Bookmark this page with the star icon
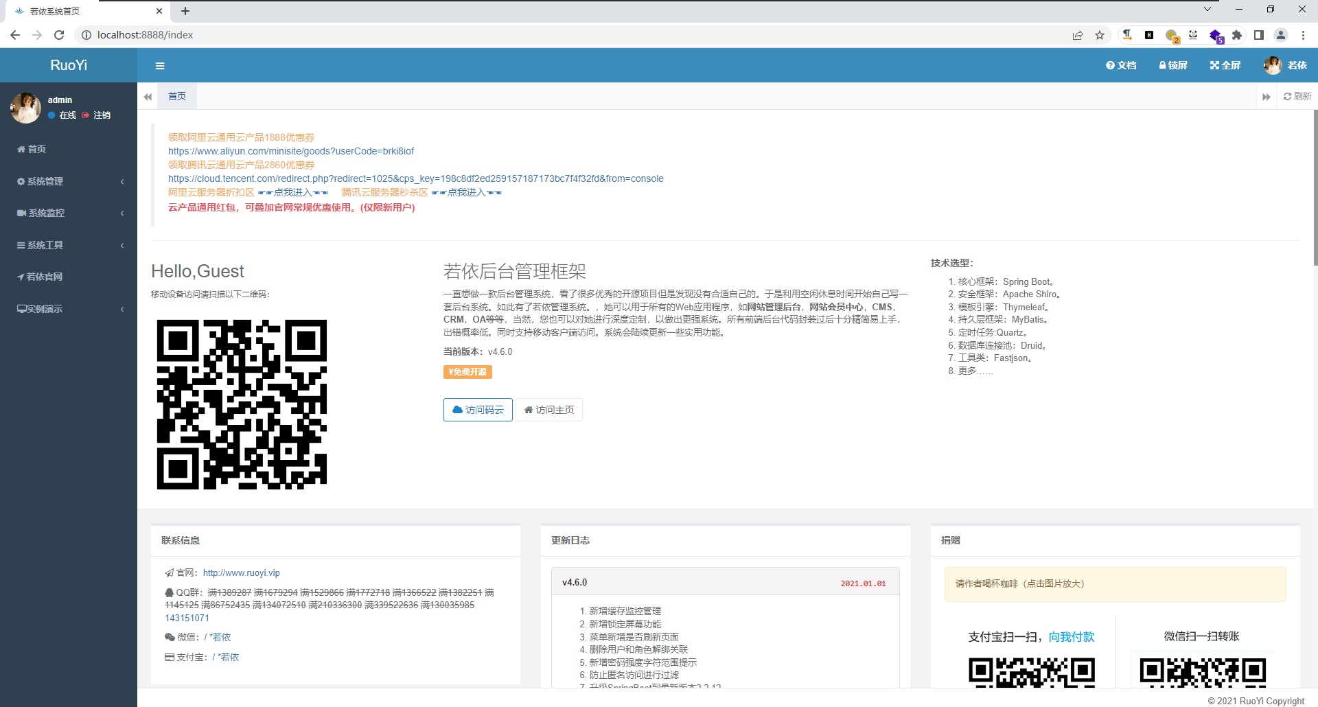Image resolution: width=1318 pixels, height=707 pixels. (x=1100, y=35)
